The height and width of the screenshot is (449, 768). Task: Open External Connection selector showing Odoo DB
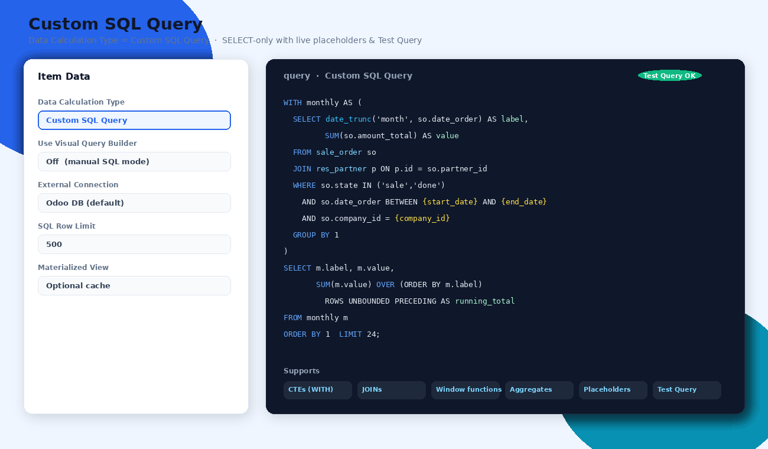[x=134, y=203]
